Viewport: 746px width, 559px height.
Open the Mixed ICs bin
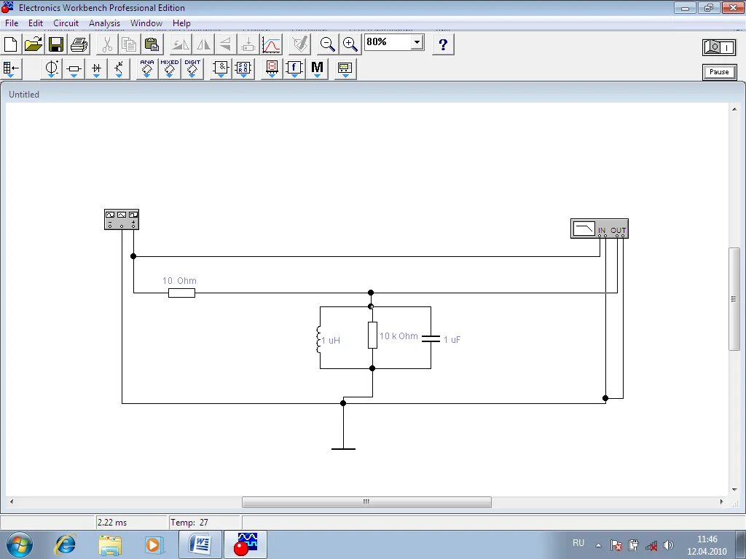[169, 68]
